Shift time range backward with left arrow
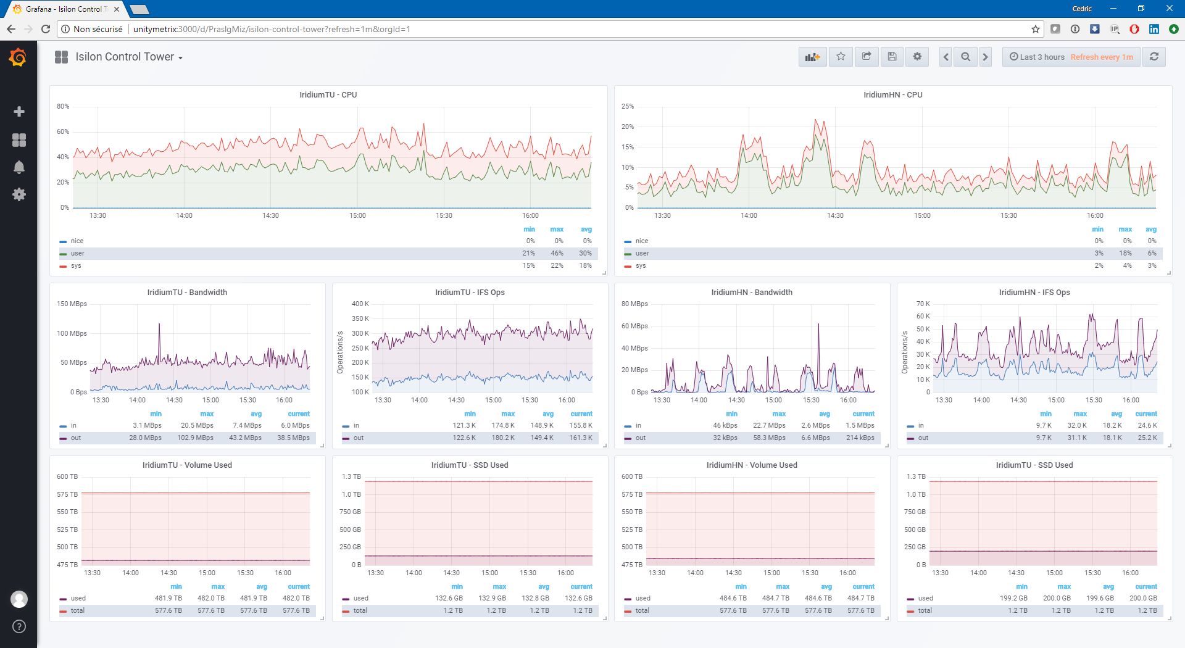The height and width of the screenshot is (648, 1185). point(946,57)
